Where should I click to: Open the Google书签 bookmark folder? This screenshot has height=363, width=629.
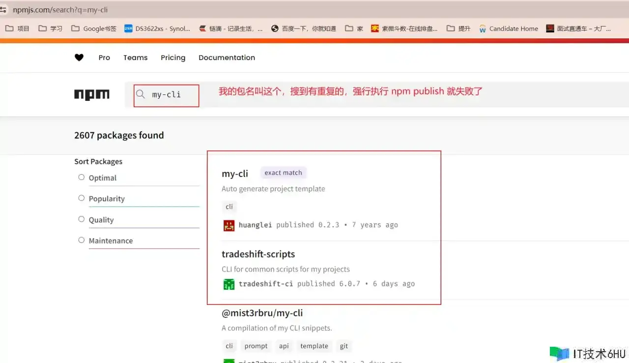94,29
